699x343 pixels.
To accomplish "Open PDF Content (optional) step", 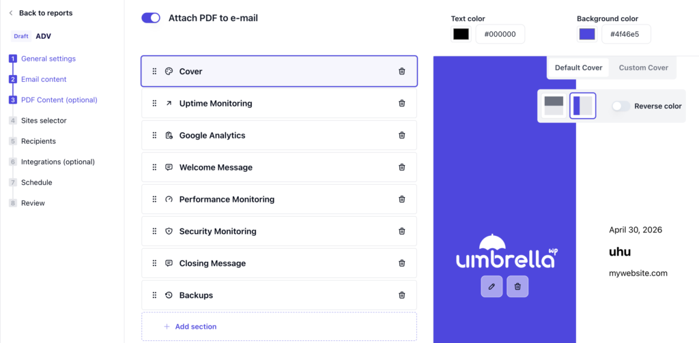I will [59, 100].
